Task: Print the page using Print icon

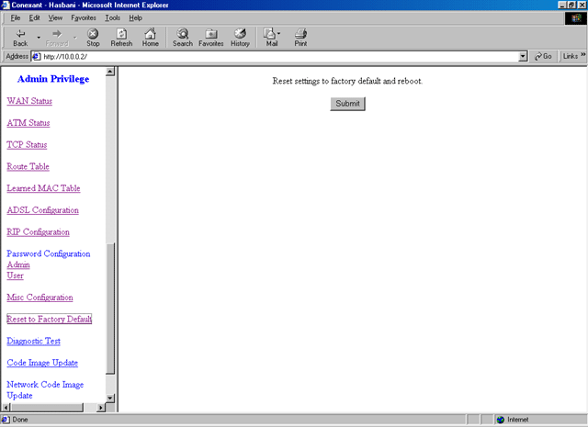Action: [300, 34]
